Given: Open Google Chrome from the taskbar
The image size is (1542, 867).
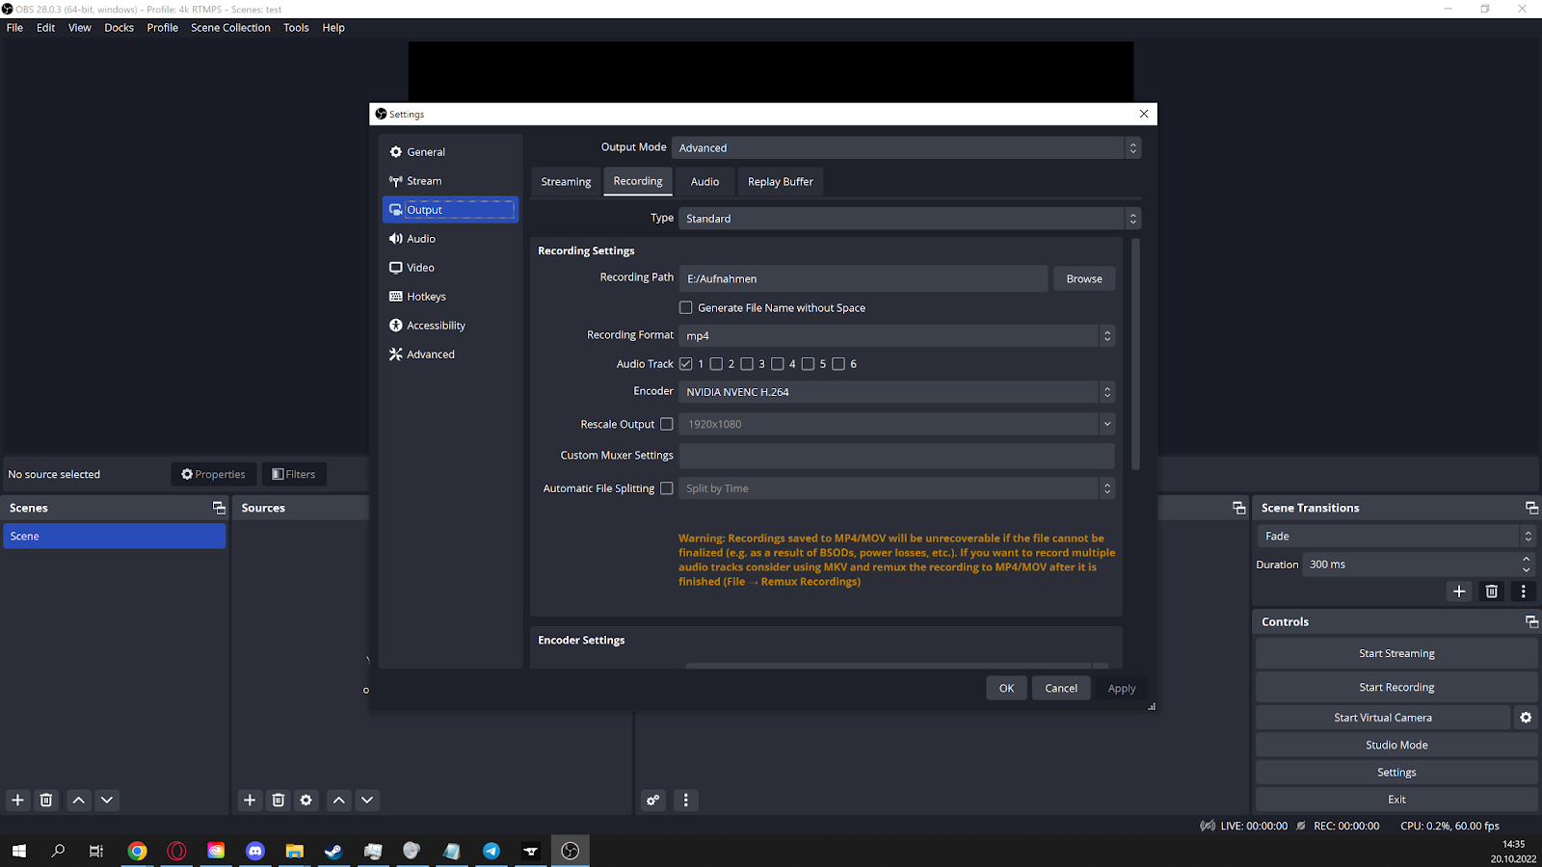Looking at the screenshot, I should point(137,851).
